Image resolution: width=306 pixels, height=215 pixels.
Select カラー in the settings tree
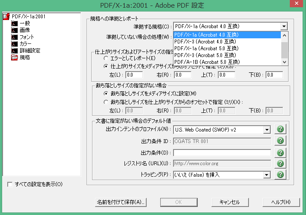26,44
